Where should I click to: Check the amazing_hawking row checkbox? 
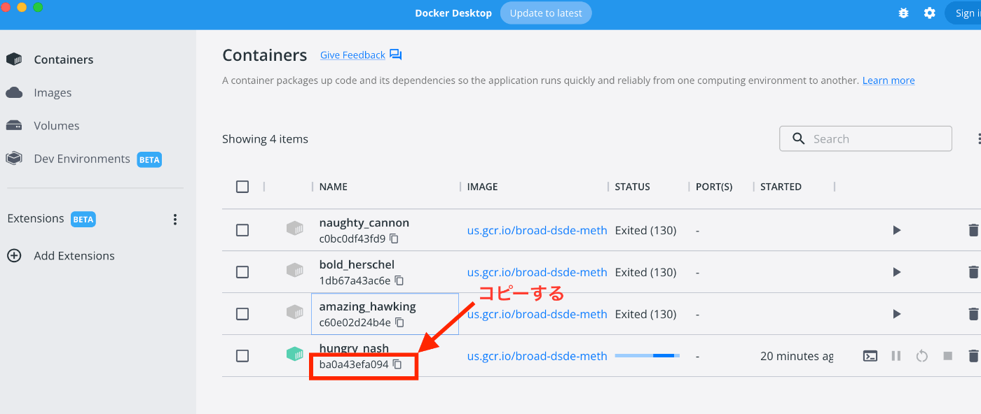[242, 314]
